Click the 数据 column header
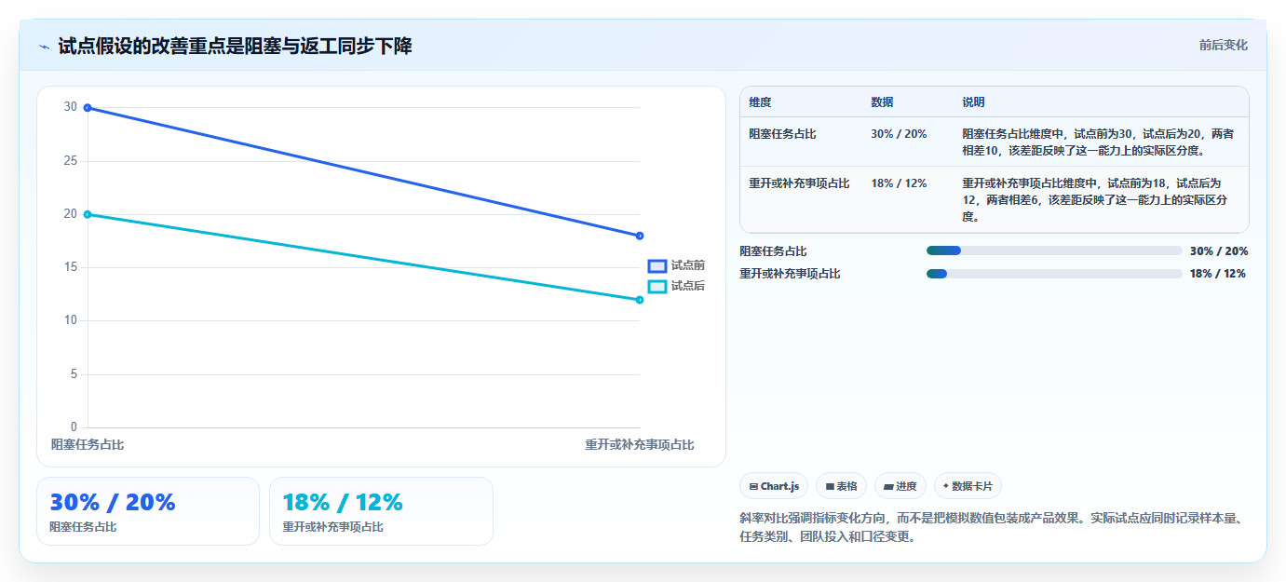 (882, 102)
